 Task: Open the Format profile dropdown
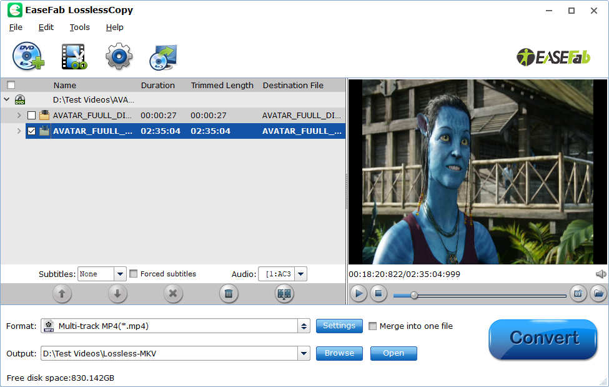[304, 326]
